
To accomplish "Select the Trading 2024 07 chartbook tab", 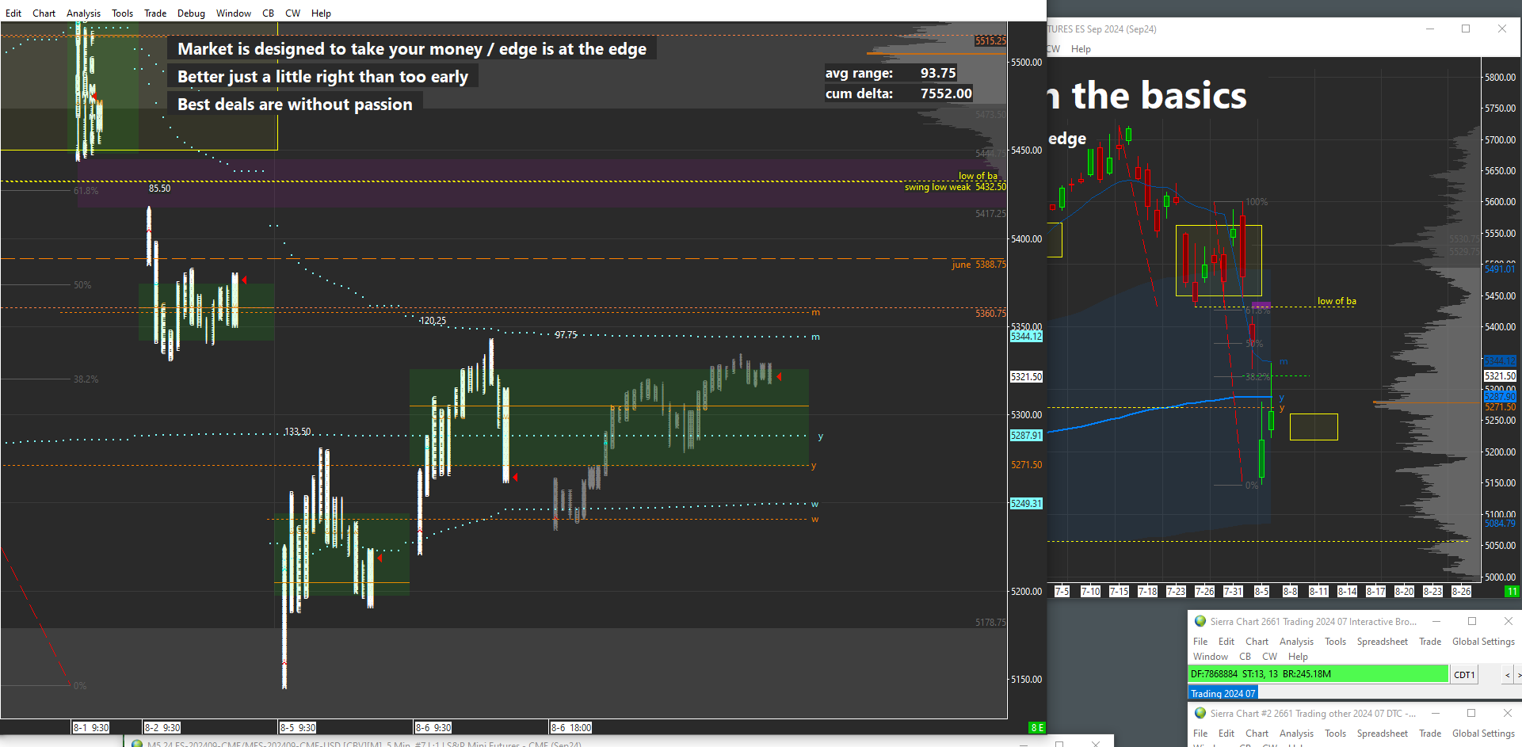I will pyautogui.click(x=1223, y=693).
